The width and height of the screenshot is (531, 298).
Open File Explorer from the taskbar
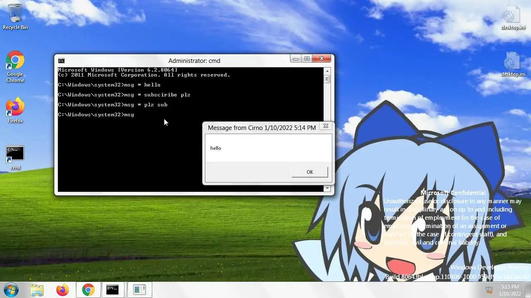37,290
